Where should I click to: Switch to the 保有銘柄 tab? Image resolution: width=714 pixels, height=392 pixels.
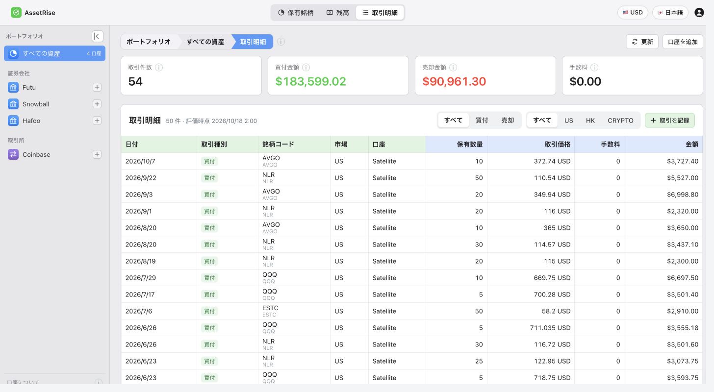pyautogui.click(x=296, y=13)
